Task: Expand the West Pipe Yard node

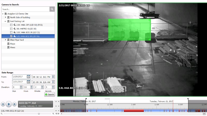Action: [5, 40]
